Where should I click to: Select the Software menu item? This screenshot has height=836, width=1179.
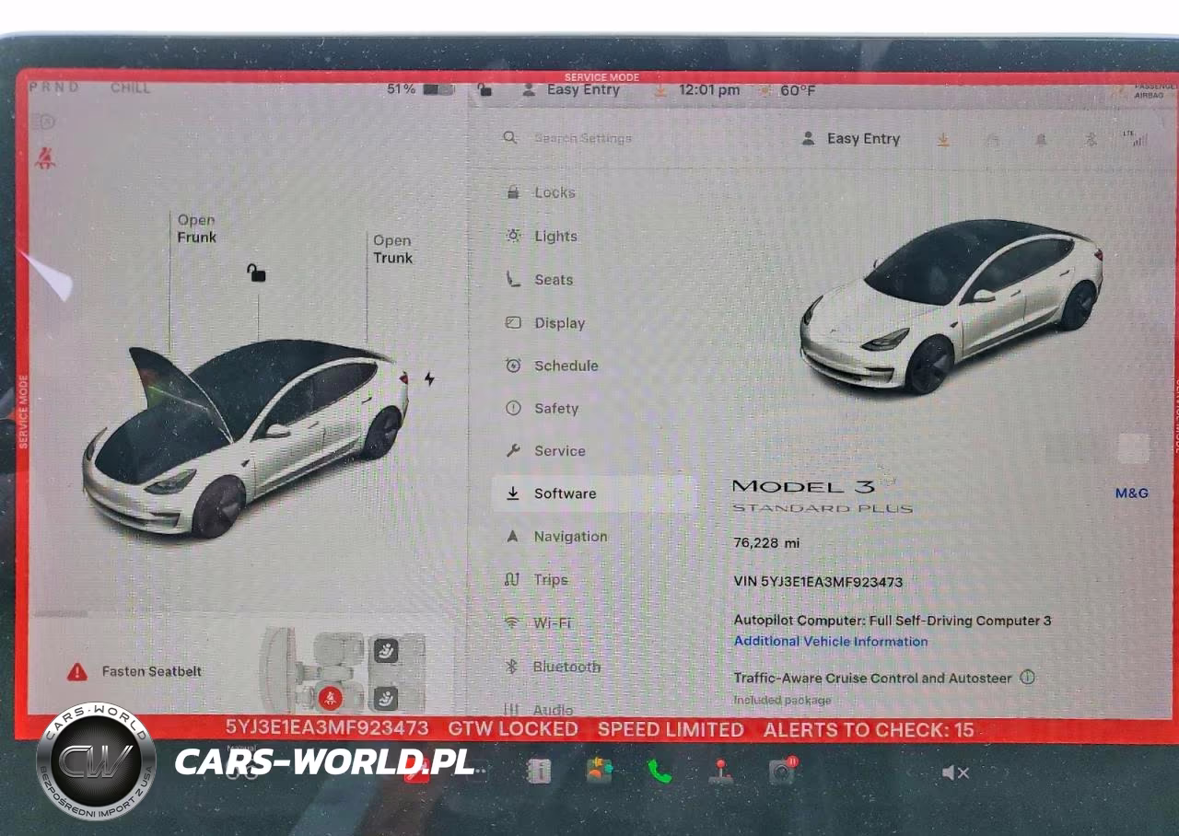pos(594,493)
